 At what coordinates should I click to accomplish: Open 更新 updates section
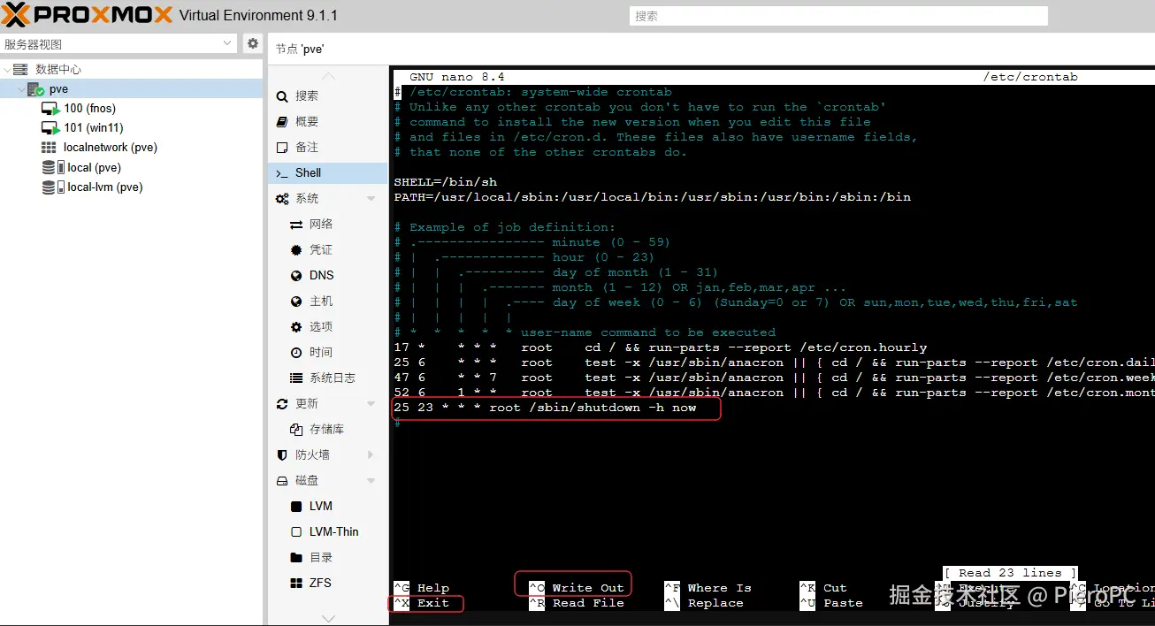(306, 403)
